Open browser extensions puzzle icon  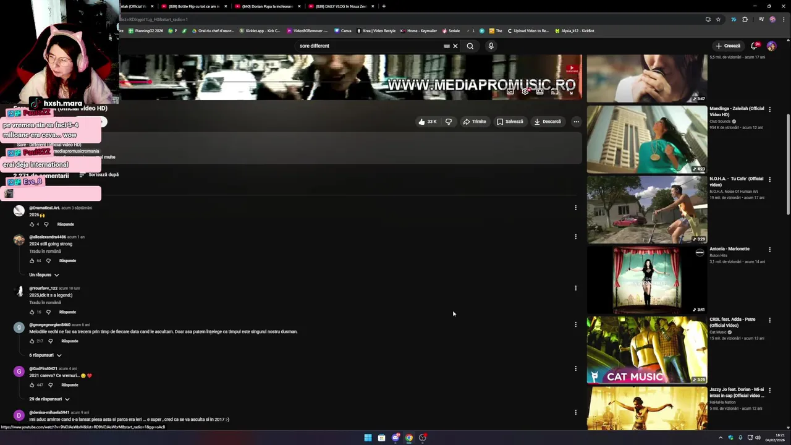coord(745,19)
